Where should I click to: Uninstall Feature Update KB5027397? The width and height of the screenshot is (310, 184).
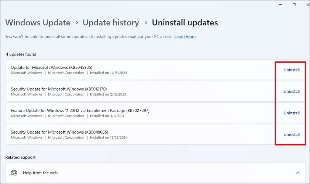(x=292, y=113)
